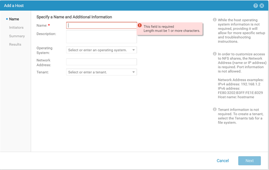Open the help question mark icon

coord(256,6)
